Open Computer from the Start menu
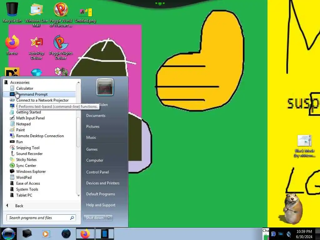 pyautogui.click(x=95, y=160)
